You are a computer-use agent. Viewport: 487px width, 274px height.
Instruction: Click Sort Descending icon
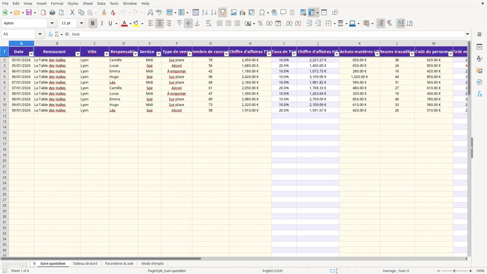coord(214,13)
